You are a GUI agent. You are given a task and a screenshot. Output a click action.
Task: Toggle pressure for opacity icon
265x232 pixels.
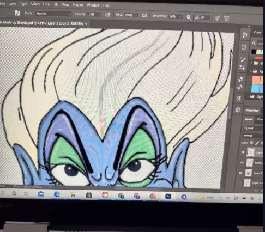click(x=107, y=15)
